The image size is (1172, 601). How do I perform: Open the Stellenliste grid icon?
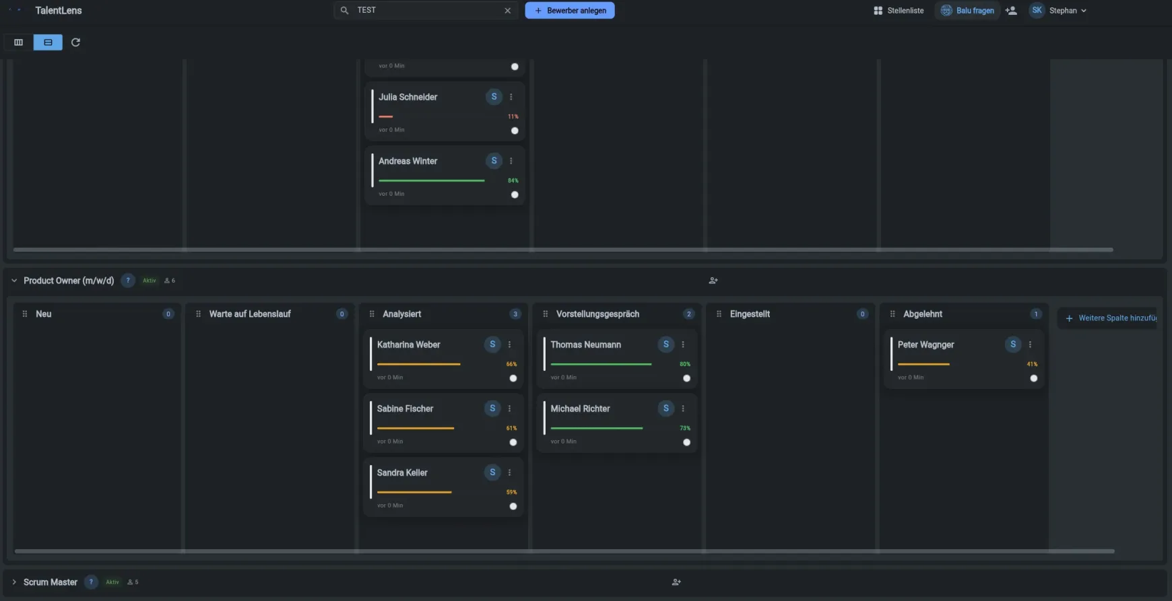coord(878,11)
